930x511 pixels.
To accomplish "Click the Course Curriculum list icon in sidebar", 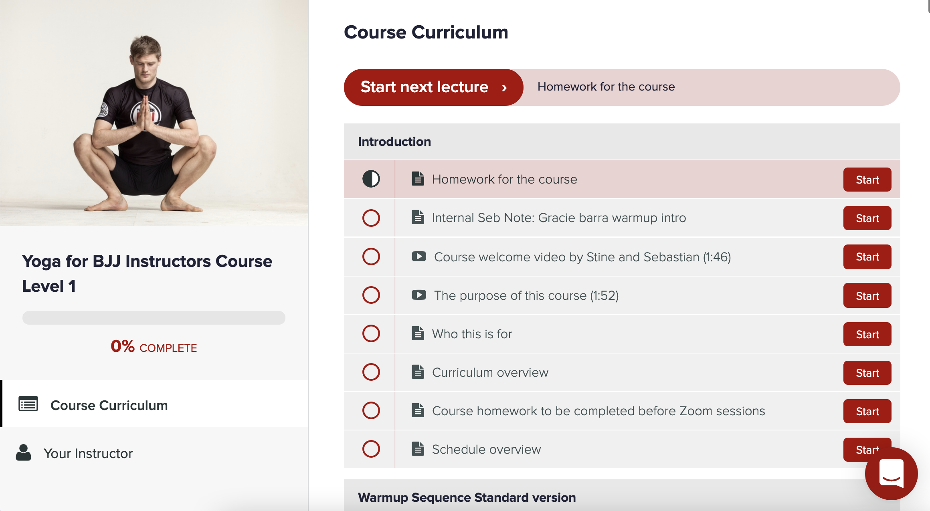I will pos(28,404).
